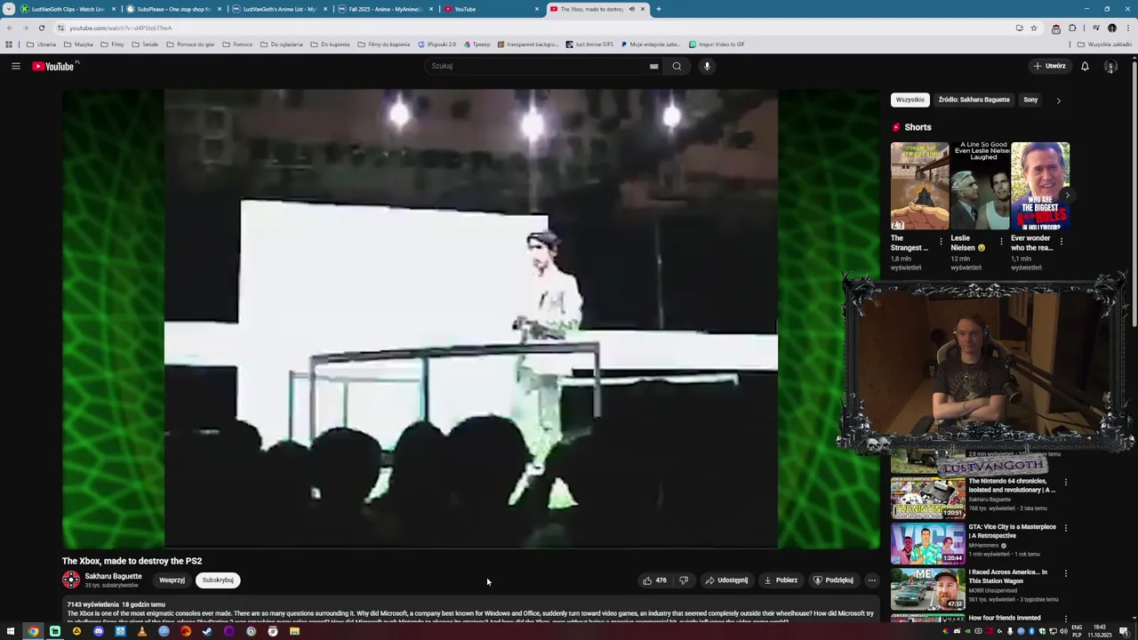Open the account avatar menu

[x=1110, y=66]
